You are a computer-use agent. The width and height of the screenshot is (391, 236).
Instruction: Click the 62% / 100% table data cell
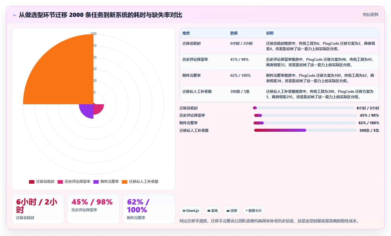pyautogui.click(x=240, y=76)
